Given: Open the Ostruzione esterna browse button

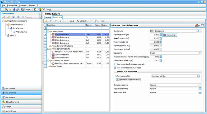Looking at the screenshot, I should click(x=200, y=85).
